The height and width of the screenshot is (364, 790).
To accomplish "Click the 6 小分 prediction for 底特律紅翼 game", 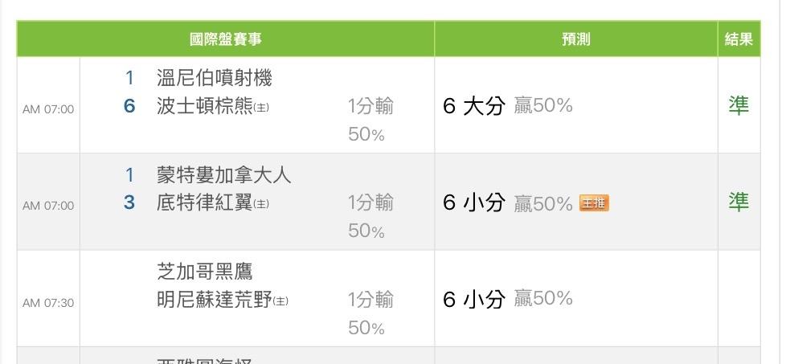I will click(x=473, y=203).
